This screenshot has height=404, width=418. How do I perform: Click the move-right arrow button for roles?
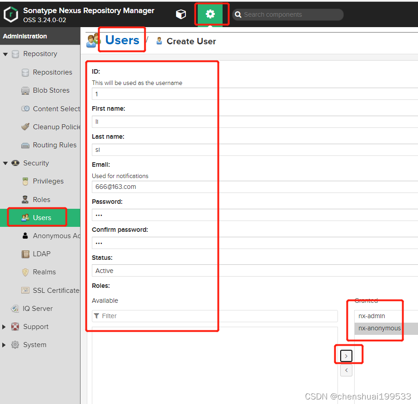click(346, 356)
